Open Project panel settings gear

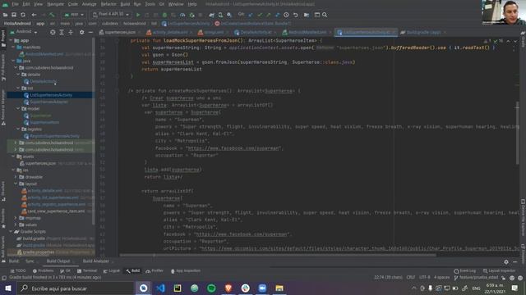click(82, 32)
